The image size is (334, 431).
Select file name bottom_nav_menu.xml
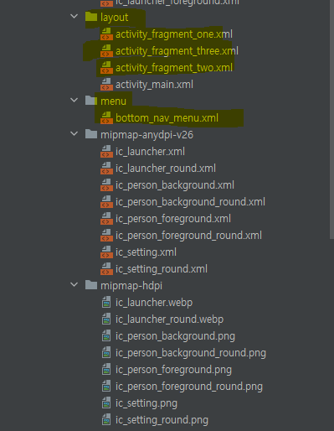[167, 118]
